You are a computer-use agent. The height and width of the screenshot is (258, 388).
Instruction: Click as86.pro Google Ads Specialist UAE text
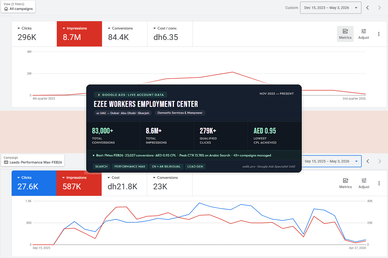tap(269, 166)
